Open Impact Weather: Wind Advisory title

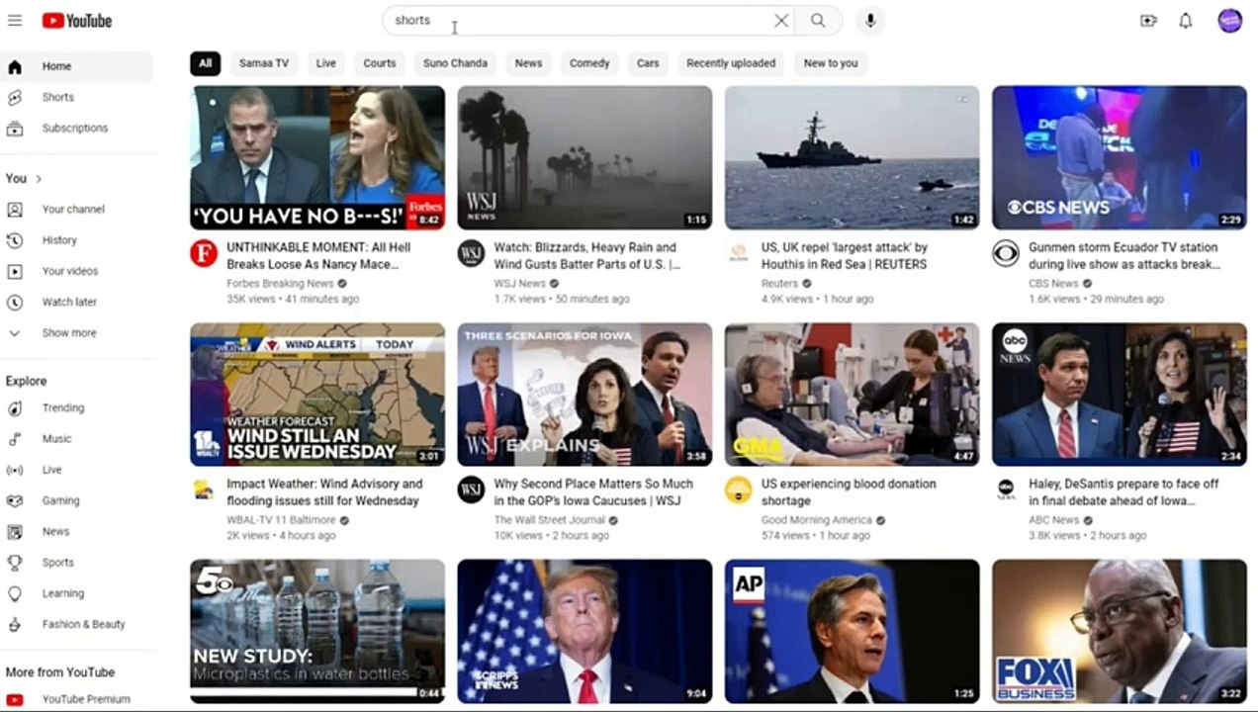(324, 492)
